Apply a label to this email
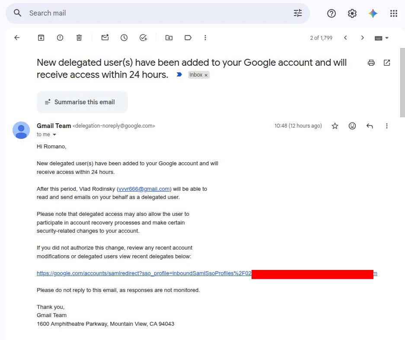The width and height of the screenshot is (405, 340). [188, 38]
